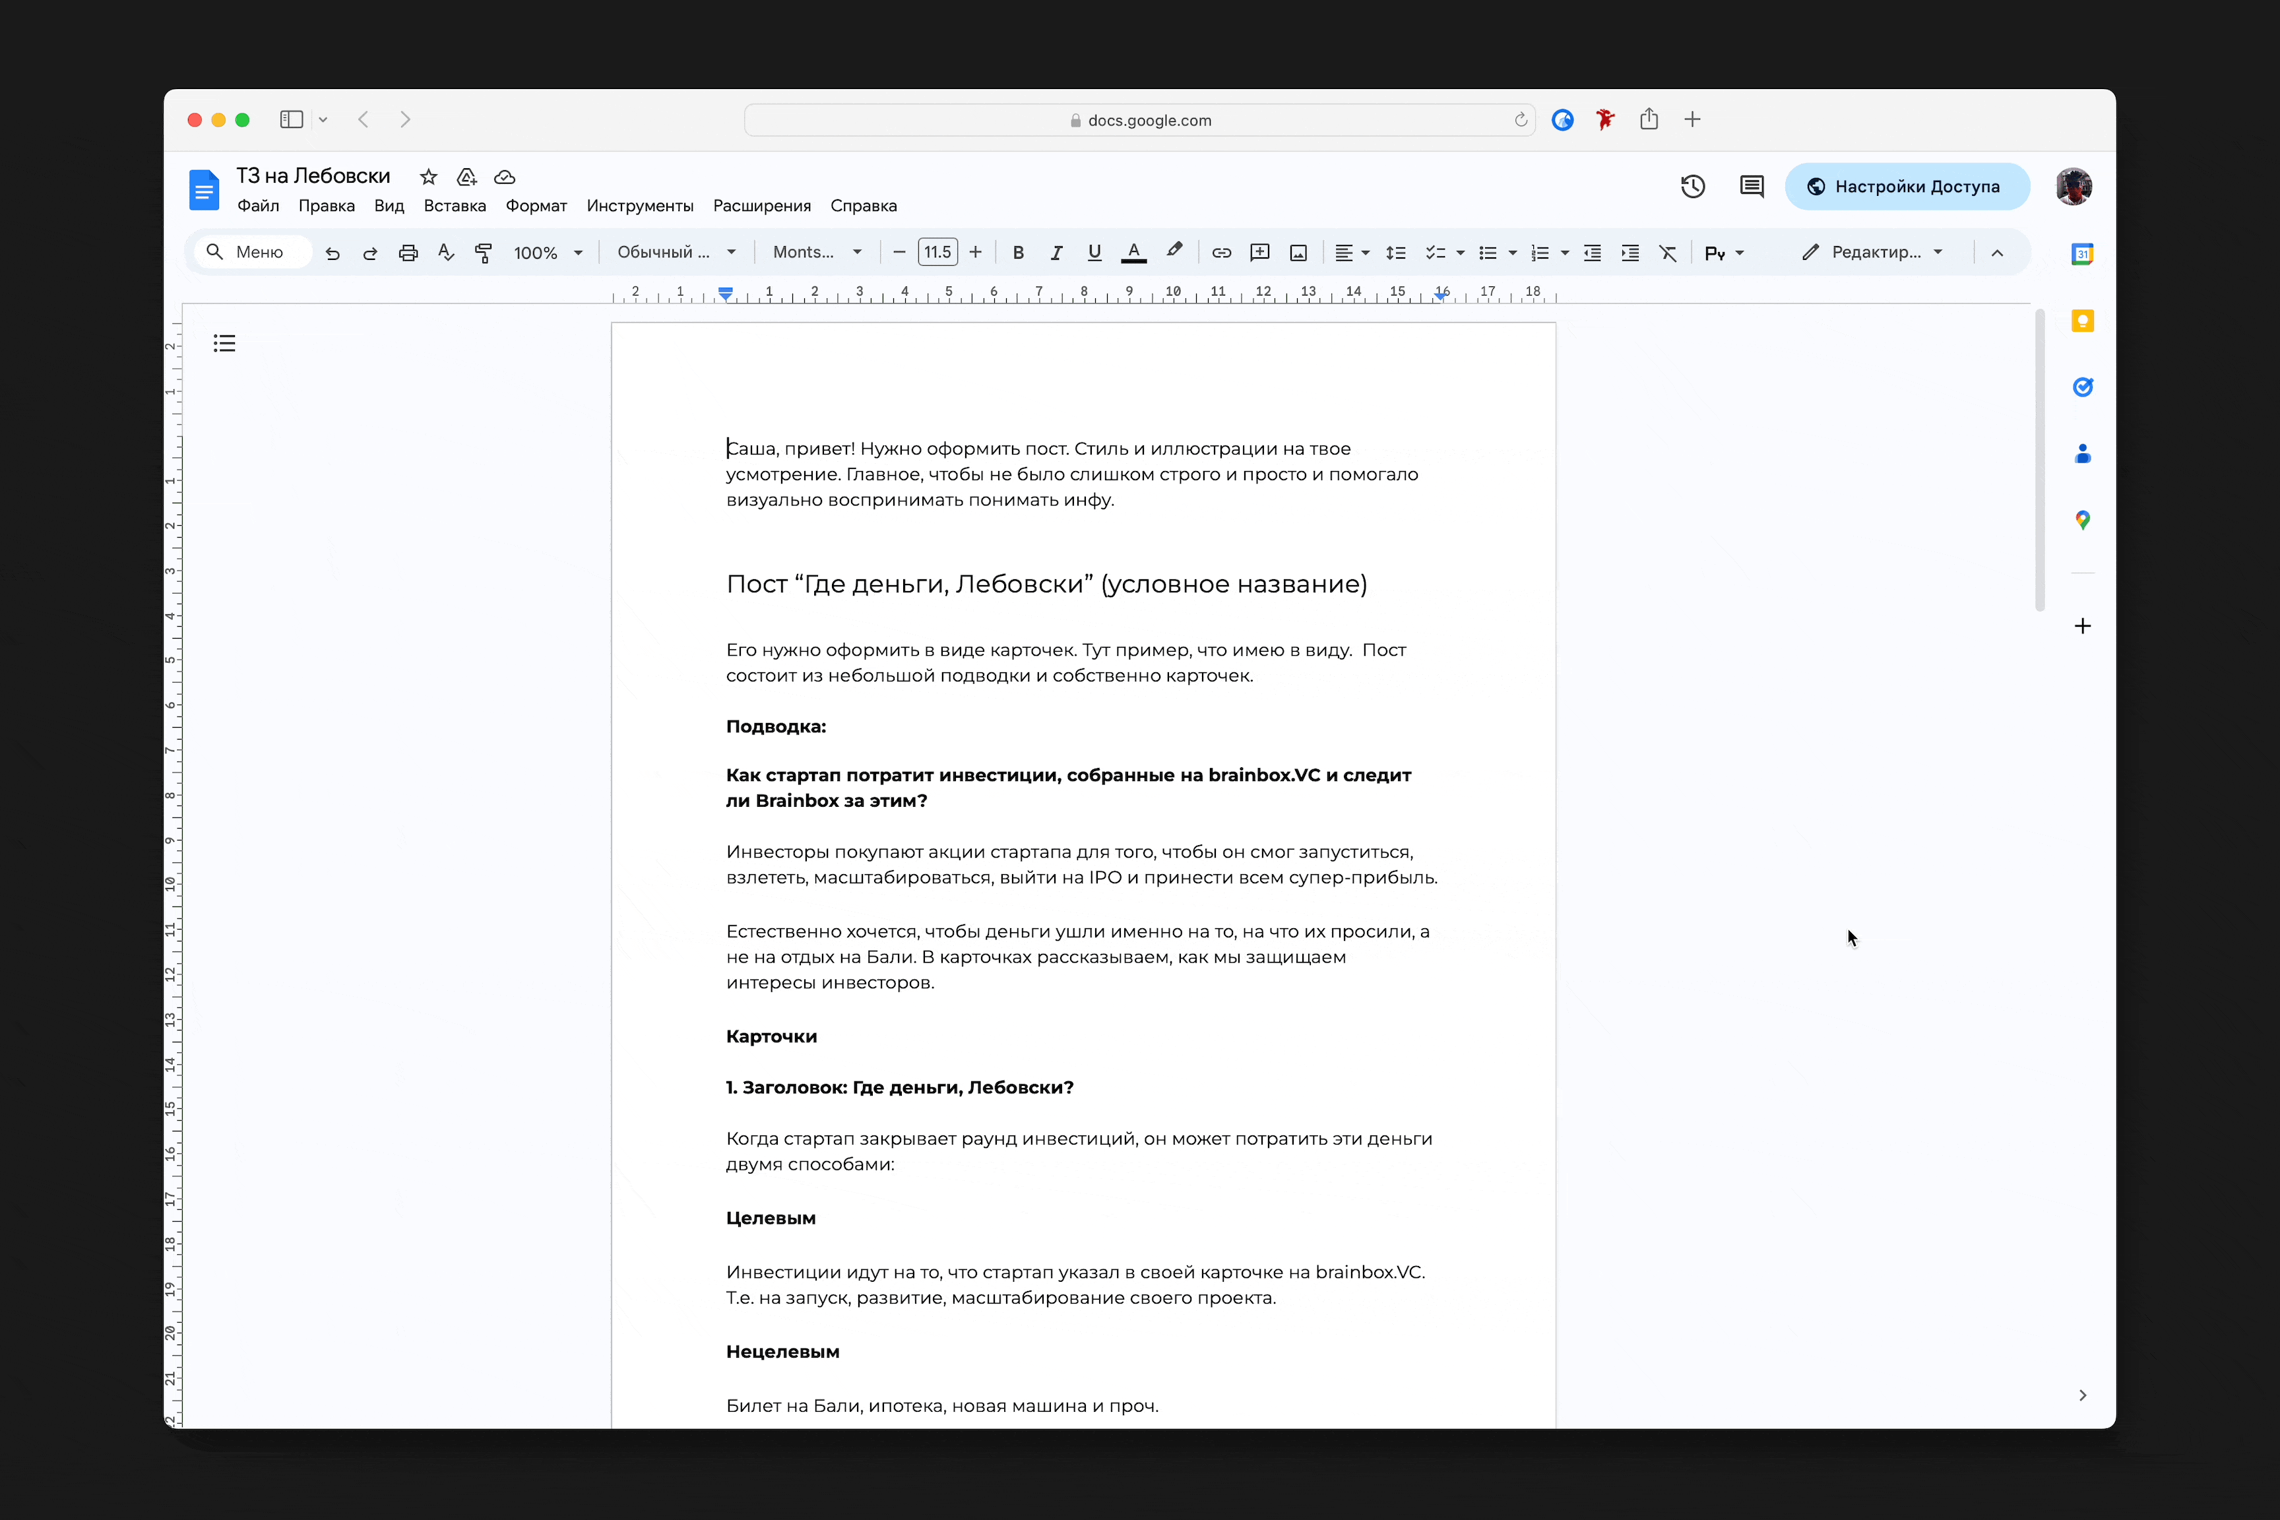Image resolution: width=2280 pixels, height=1520 pixels.
Task: Open the Формат menu
Action: [536, 206]
